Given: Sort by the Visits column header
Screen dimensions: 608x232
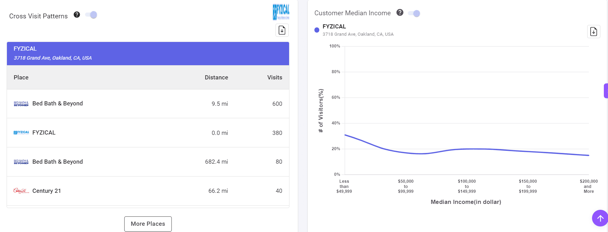Looking at the screenshot, I should pos(275,77).
